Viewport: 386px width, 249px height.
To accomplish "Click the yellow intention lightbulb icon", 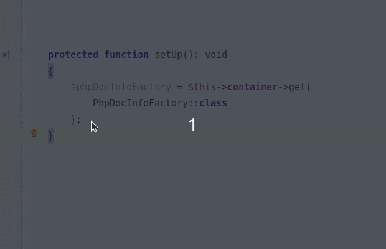I will coord(34,134).
